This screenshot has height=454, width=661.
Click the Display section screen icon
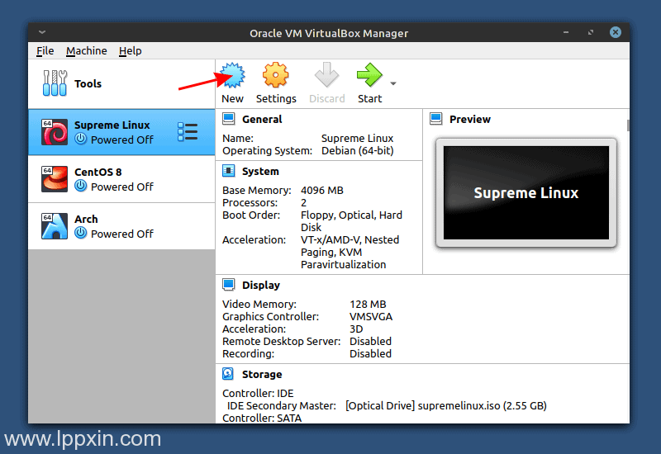(x=229, y=285)
